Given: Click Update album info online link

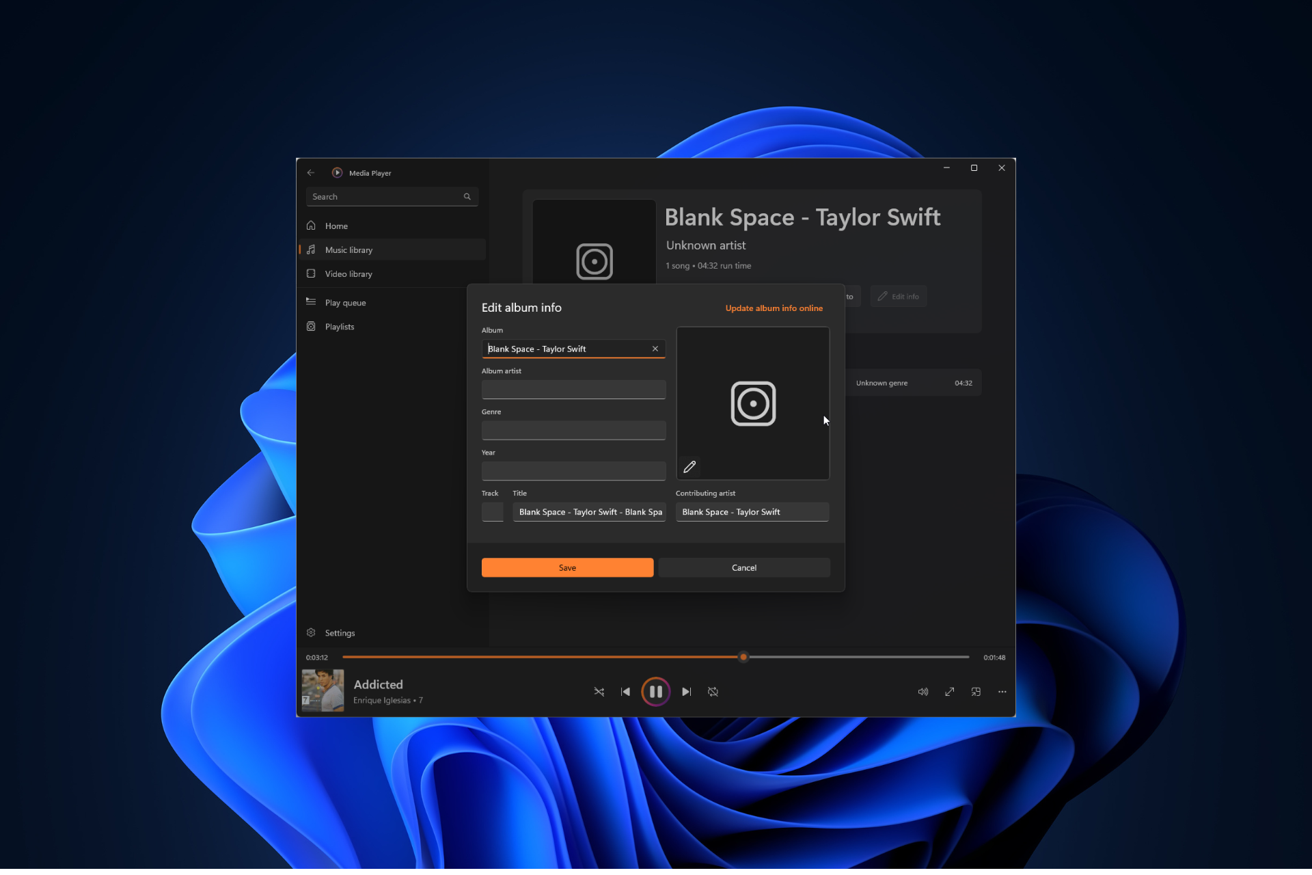Looking at the screenshot, I should (774, 308).
